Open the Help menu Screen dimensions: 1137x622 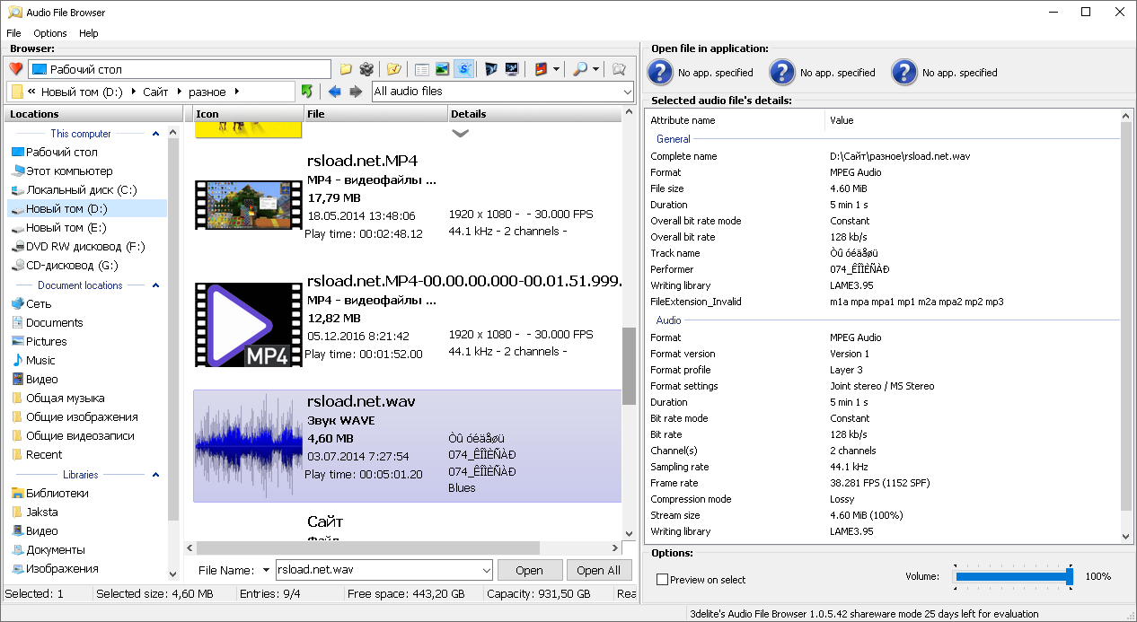point(89,33)
